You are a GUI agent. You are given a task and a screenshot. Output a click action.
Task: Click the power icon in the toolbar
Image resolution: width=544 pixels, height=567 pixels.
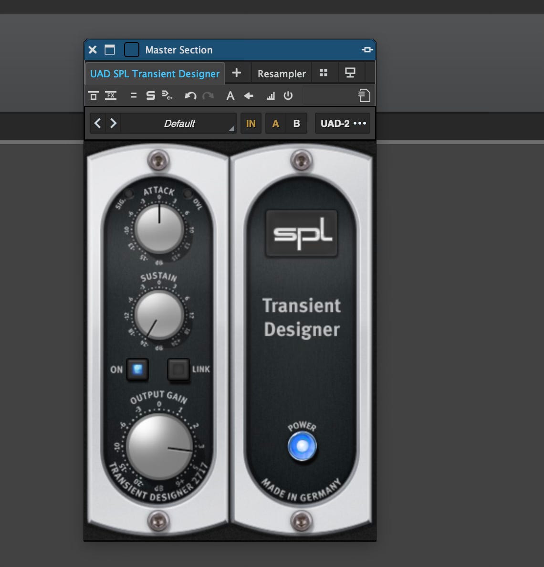288,96
